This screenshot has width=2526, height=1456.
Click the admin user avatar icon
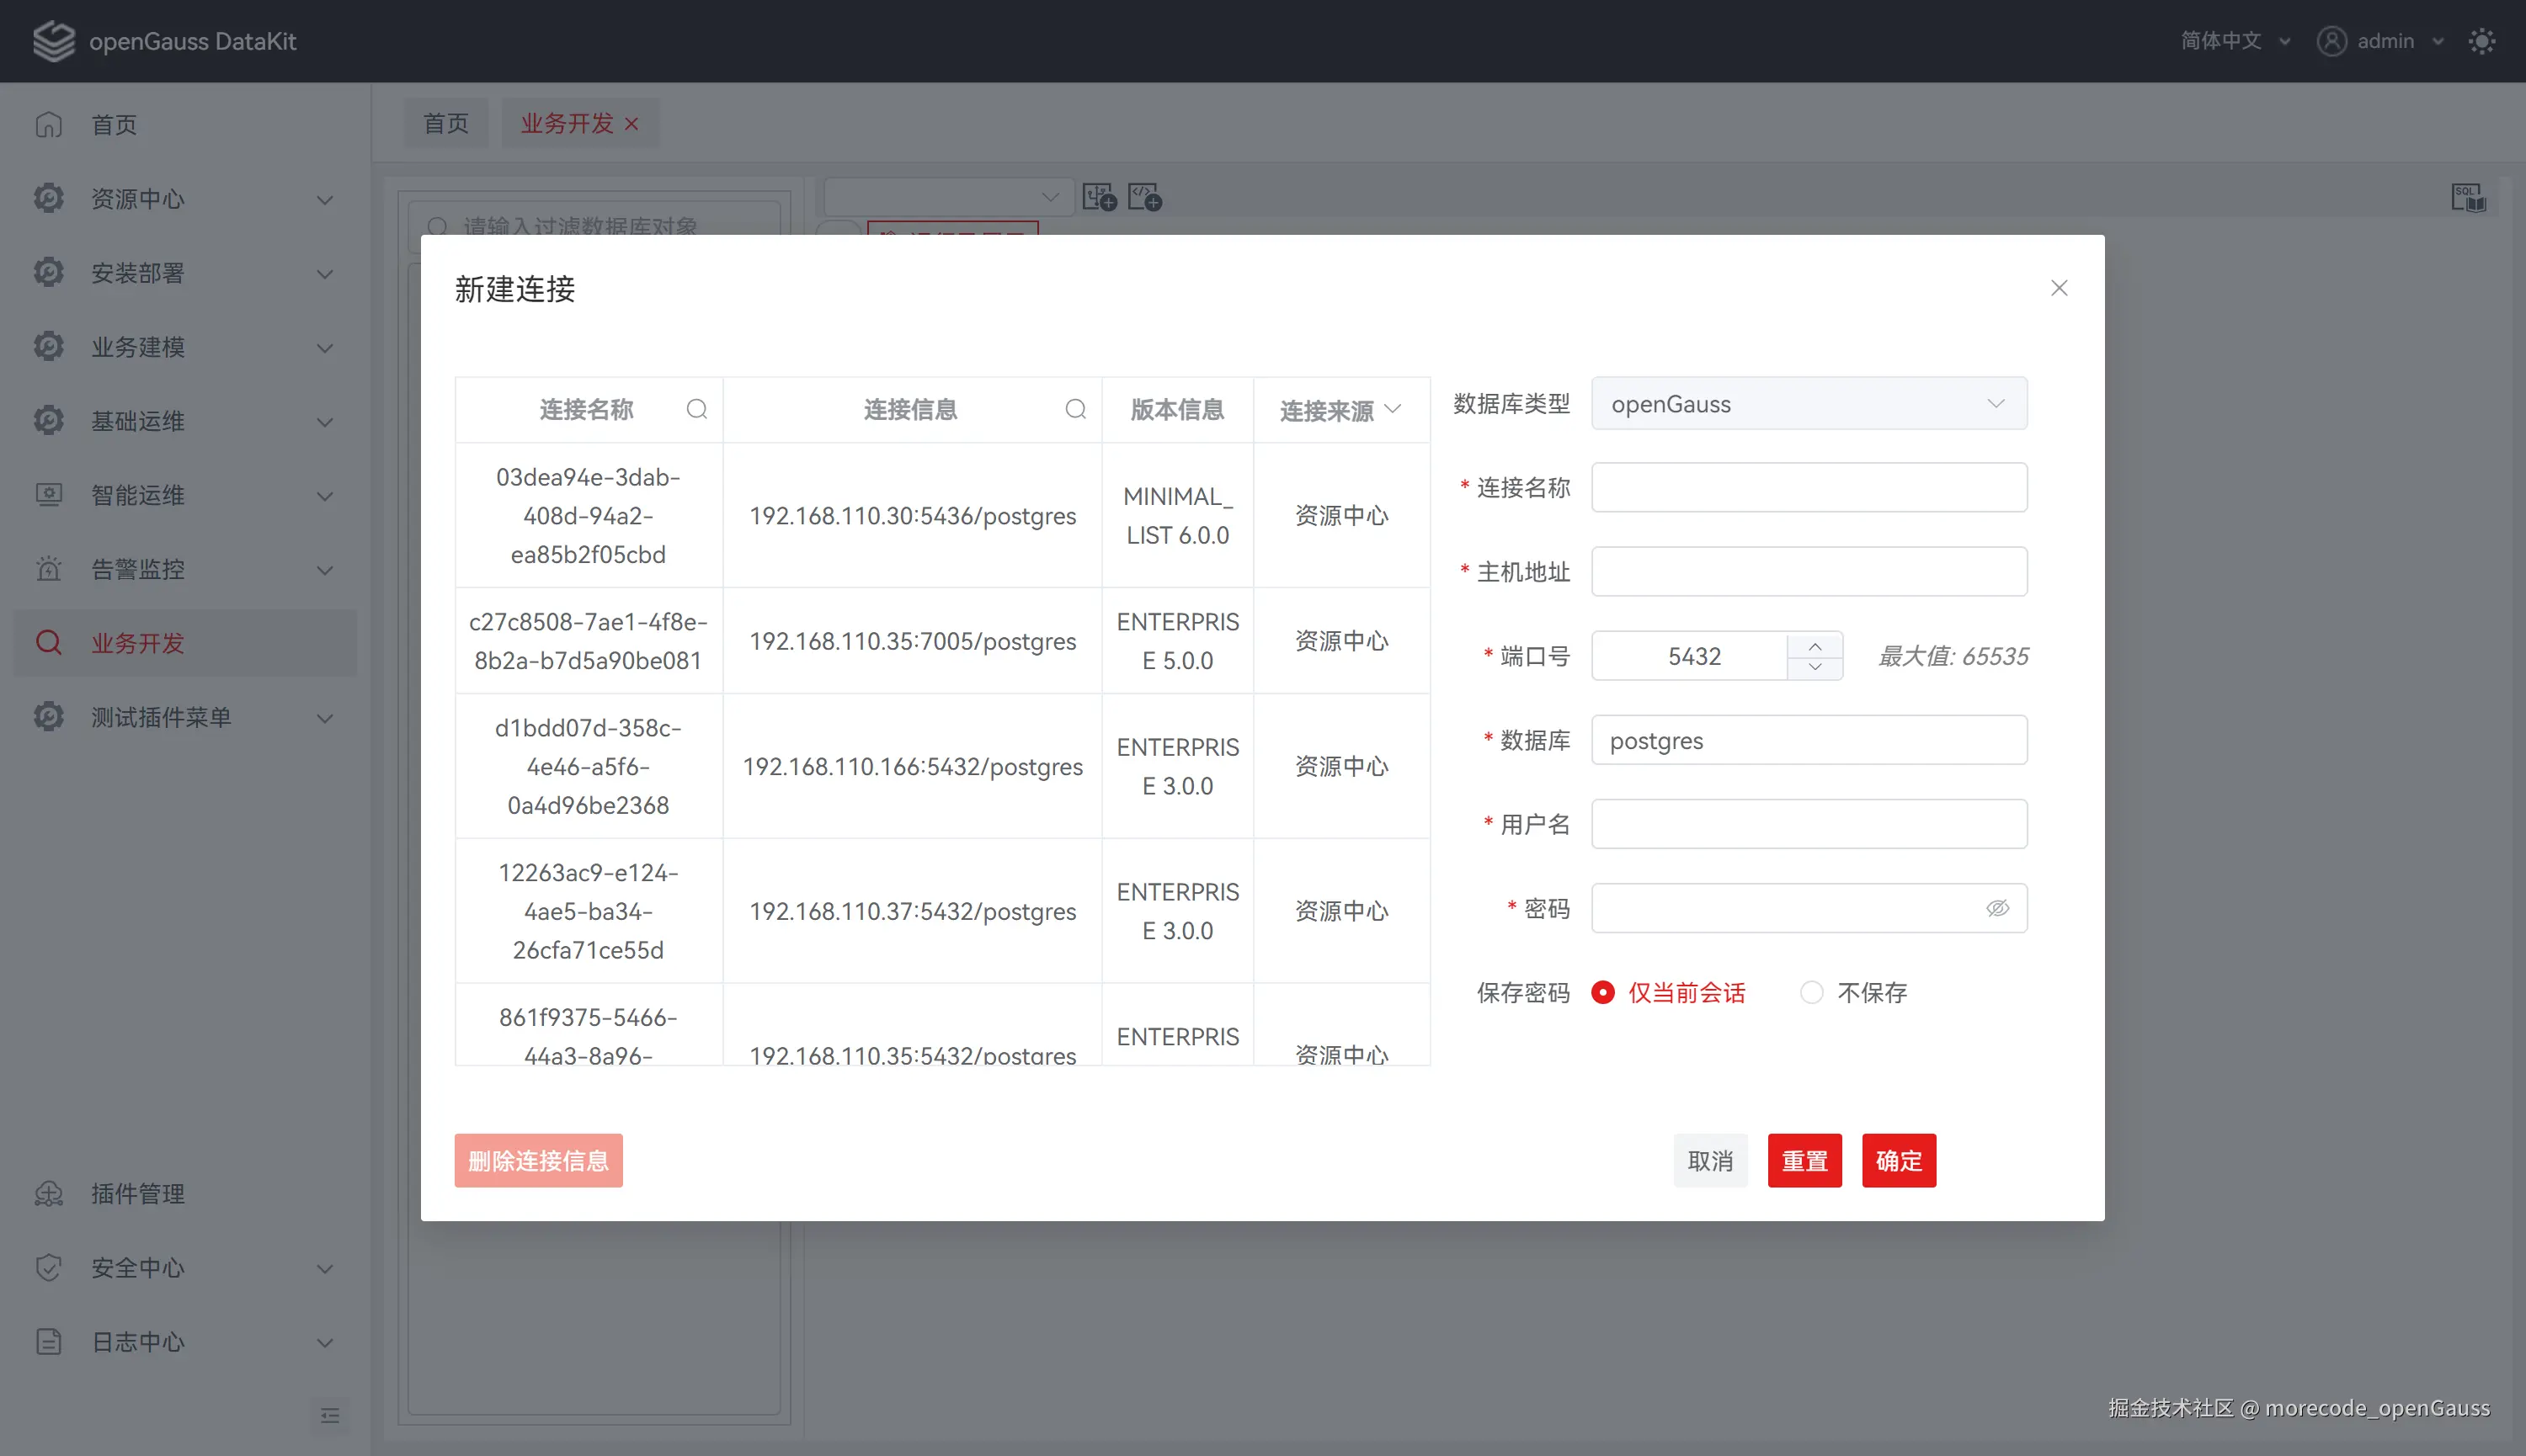tap(2332, 41)
